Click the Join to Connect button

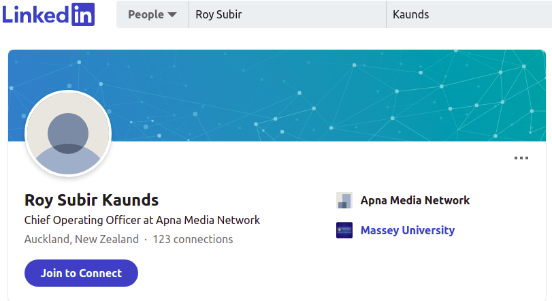point(81,273)
